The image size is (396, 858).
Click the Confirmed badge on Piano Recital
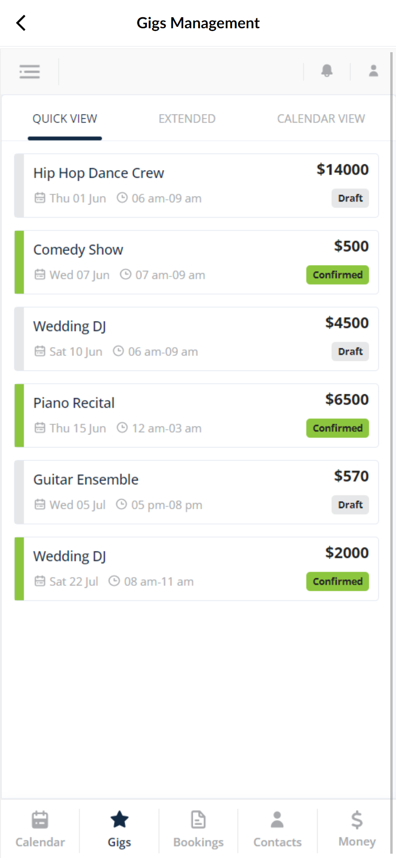(x=338, y=428)
